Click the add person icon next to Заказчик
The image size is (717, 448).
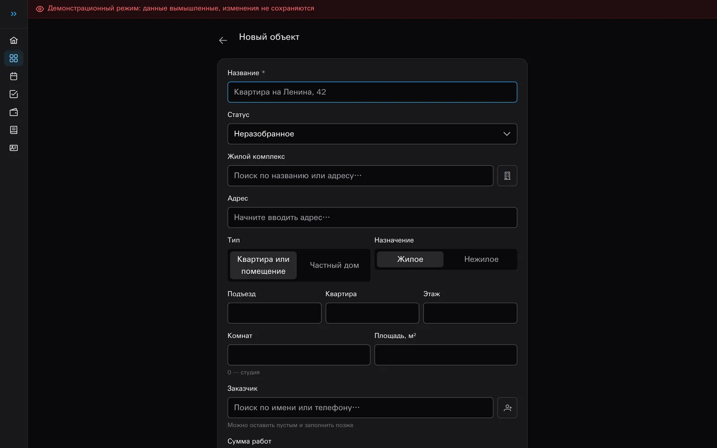point(507,408)
